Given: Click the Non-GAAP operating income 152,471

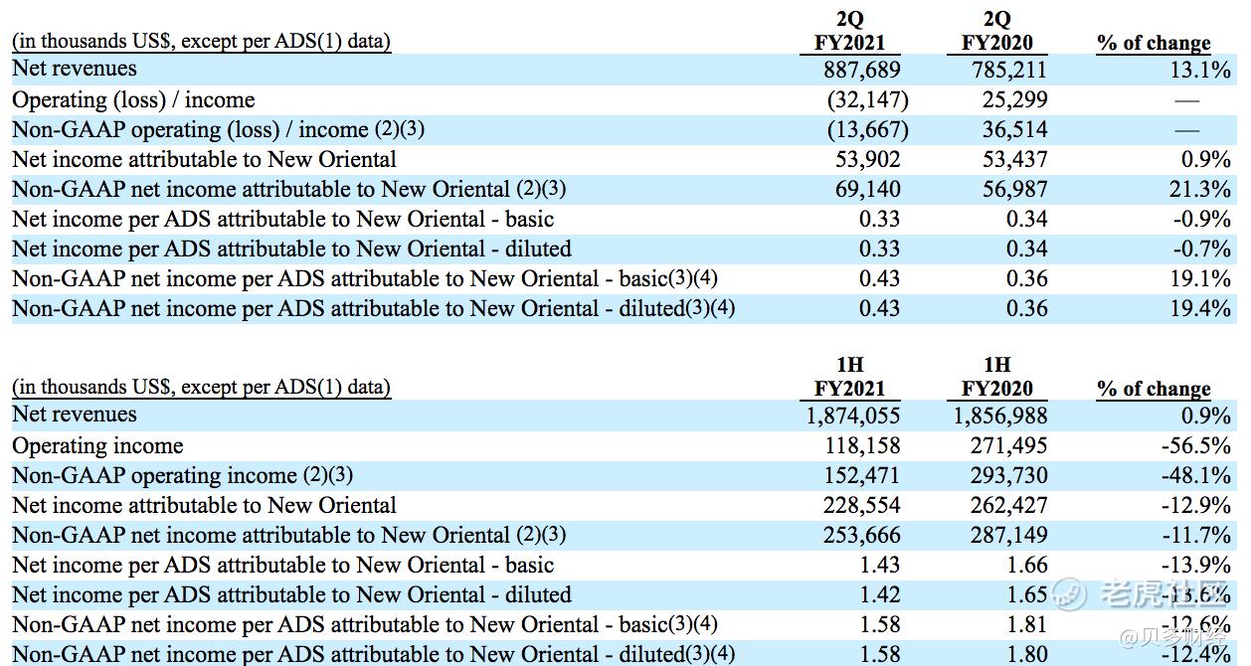Looking at the screenshot, I should coord(861,475).
